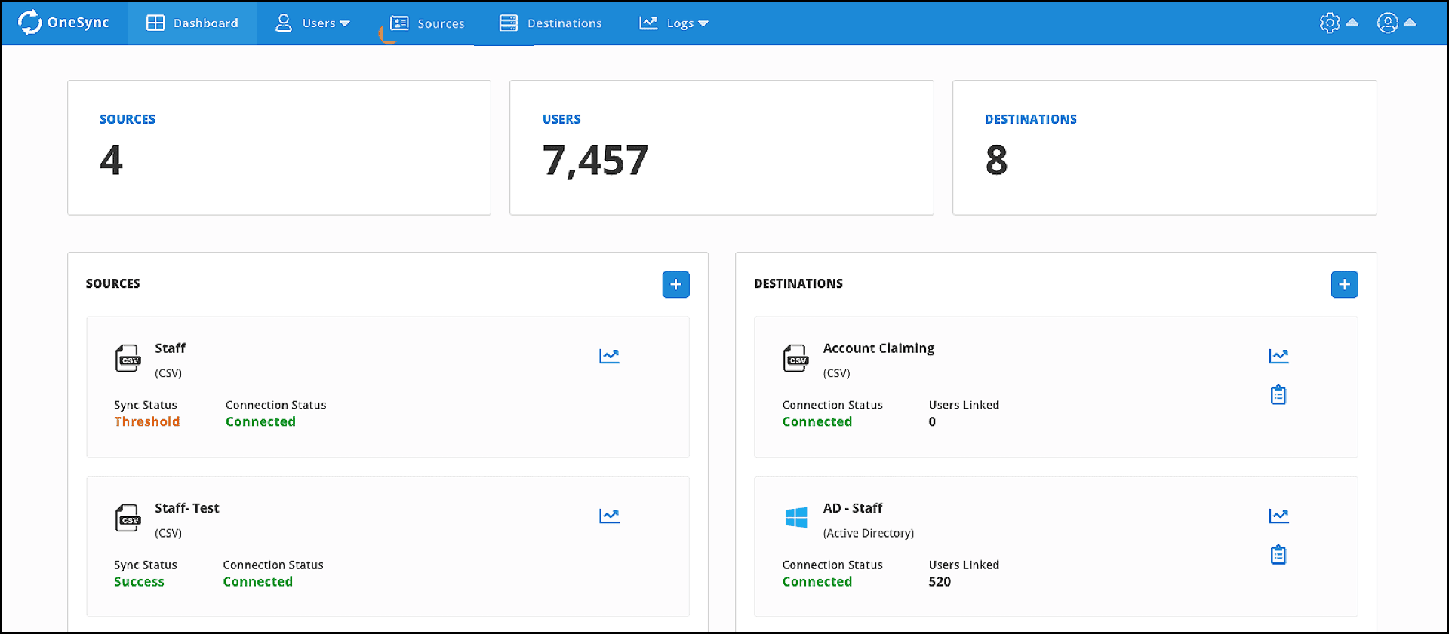The image size is (1449, 634).
Task: Click Connected status of Account Claiming
Action: 817,421
